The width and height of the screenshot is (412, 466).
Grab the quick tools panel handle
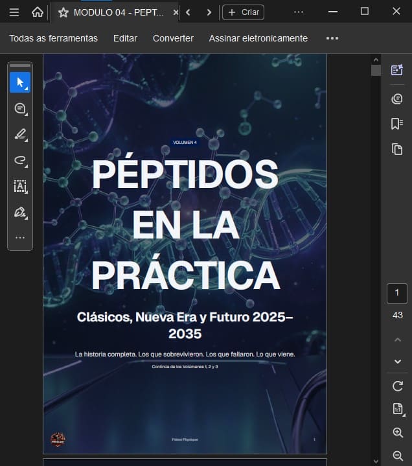pos(20,65)
